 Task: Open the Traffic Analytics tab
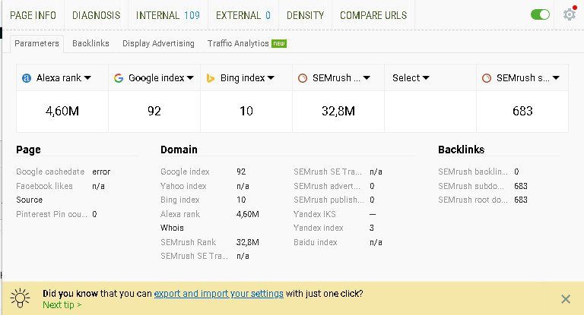[x=239, y=43]
